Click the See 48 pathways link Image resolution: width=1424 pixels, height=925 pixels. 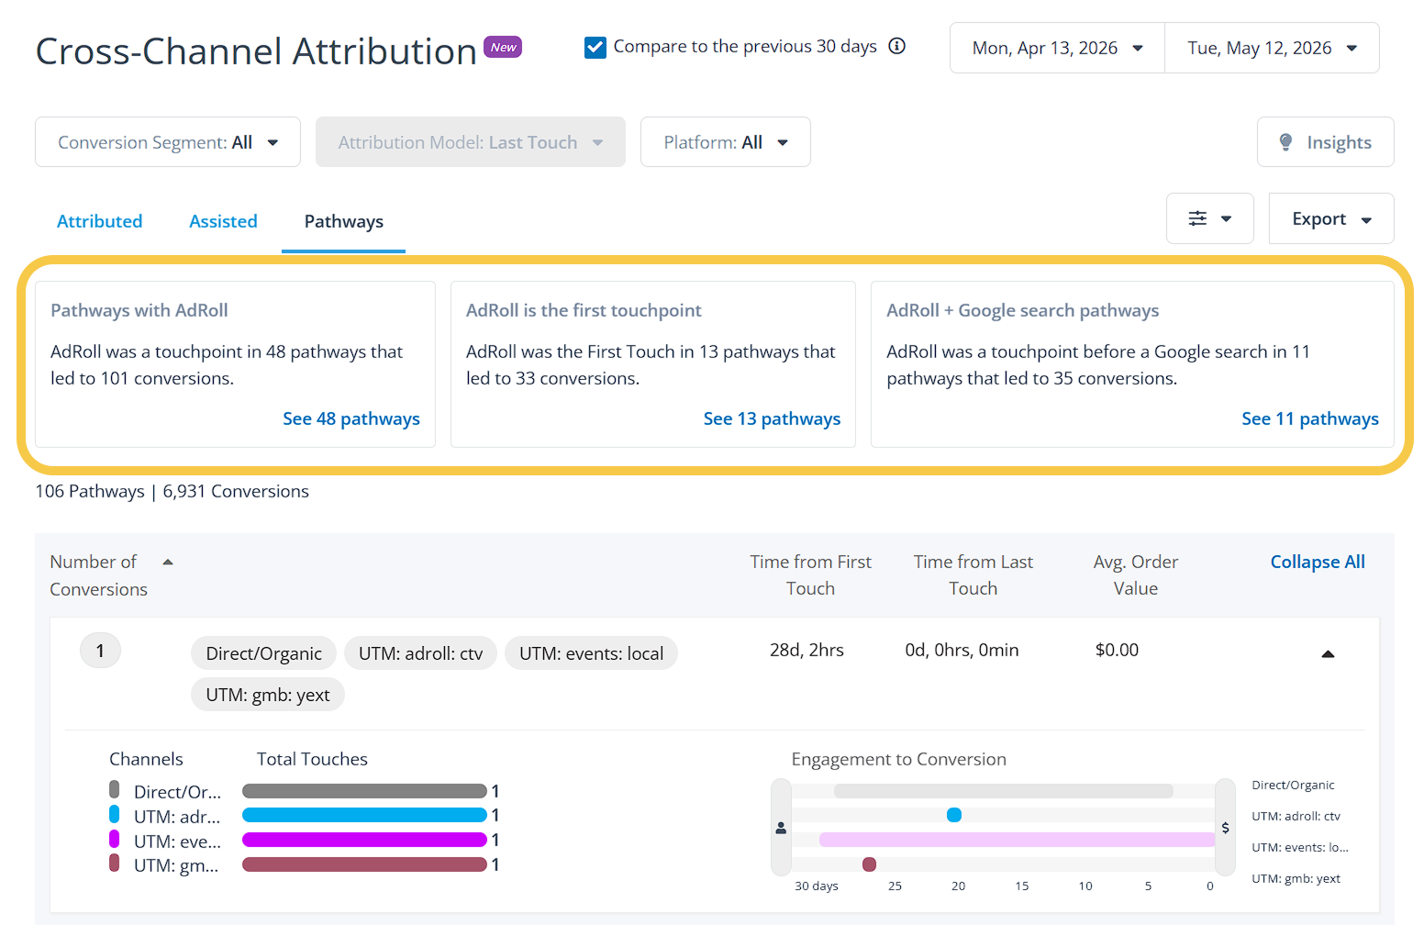click(351, 418)
